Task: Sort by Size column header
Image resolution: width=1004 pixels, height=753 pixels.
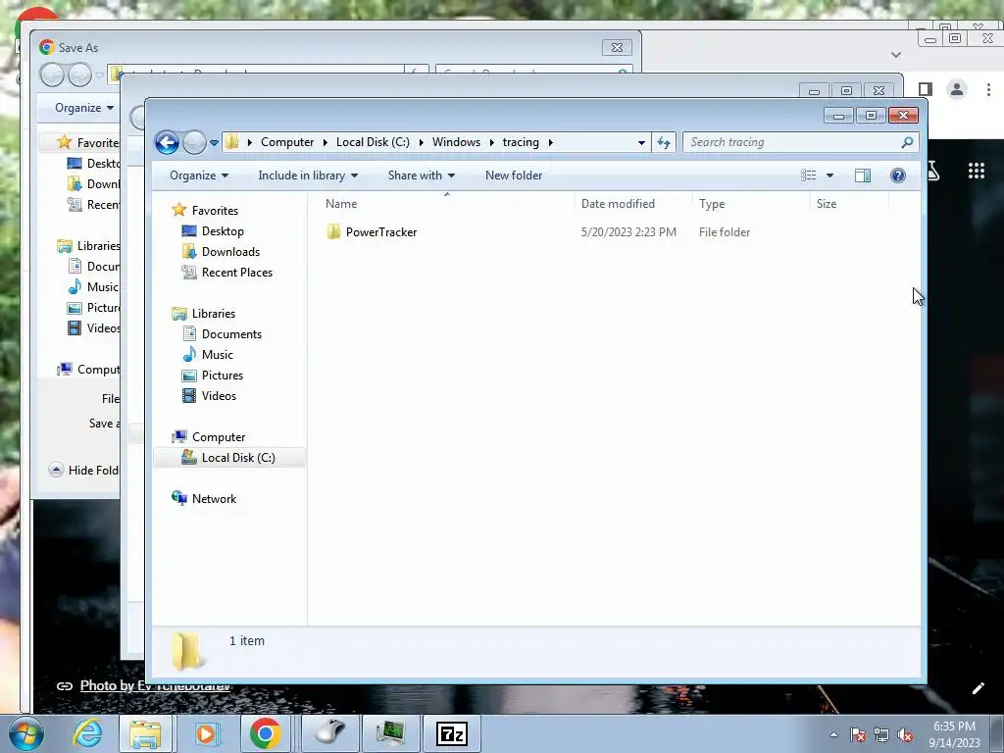Action: pos(849,204)
